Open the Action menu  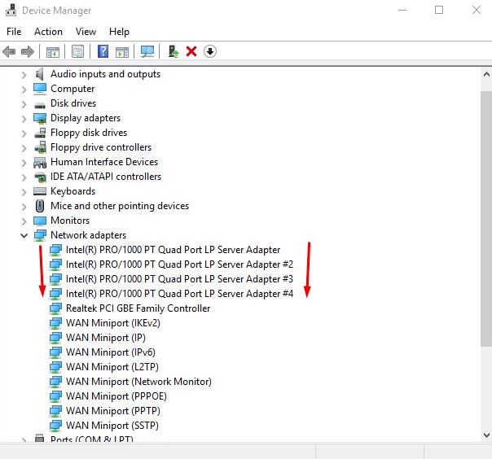(48, 32)
